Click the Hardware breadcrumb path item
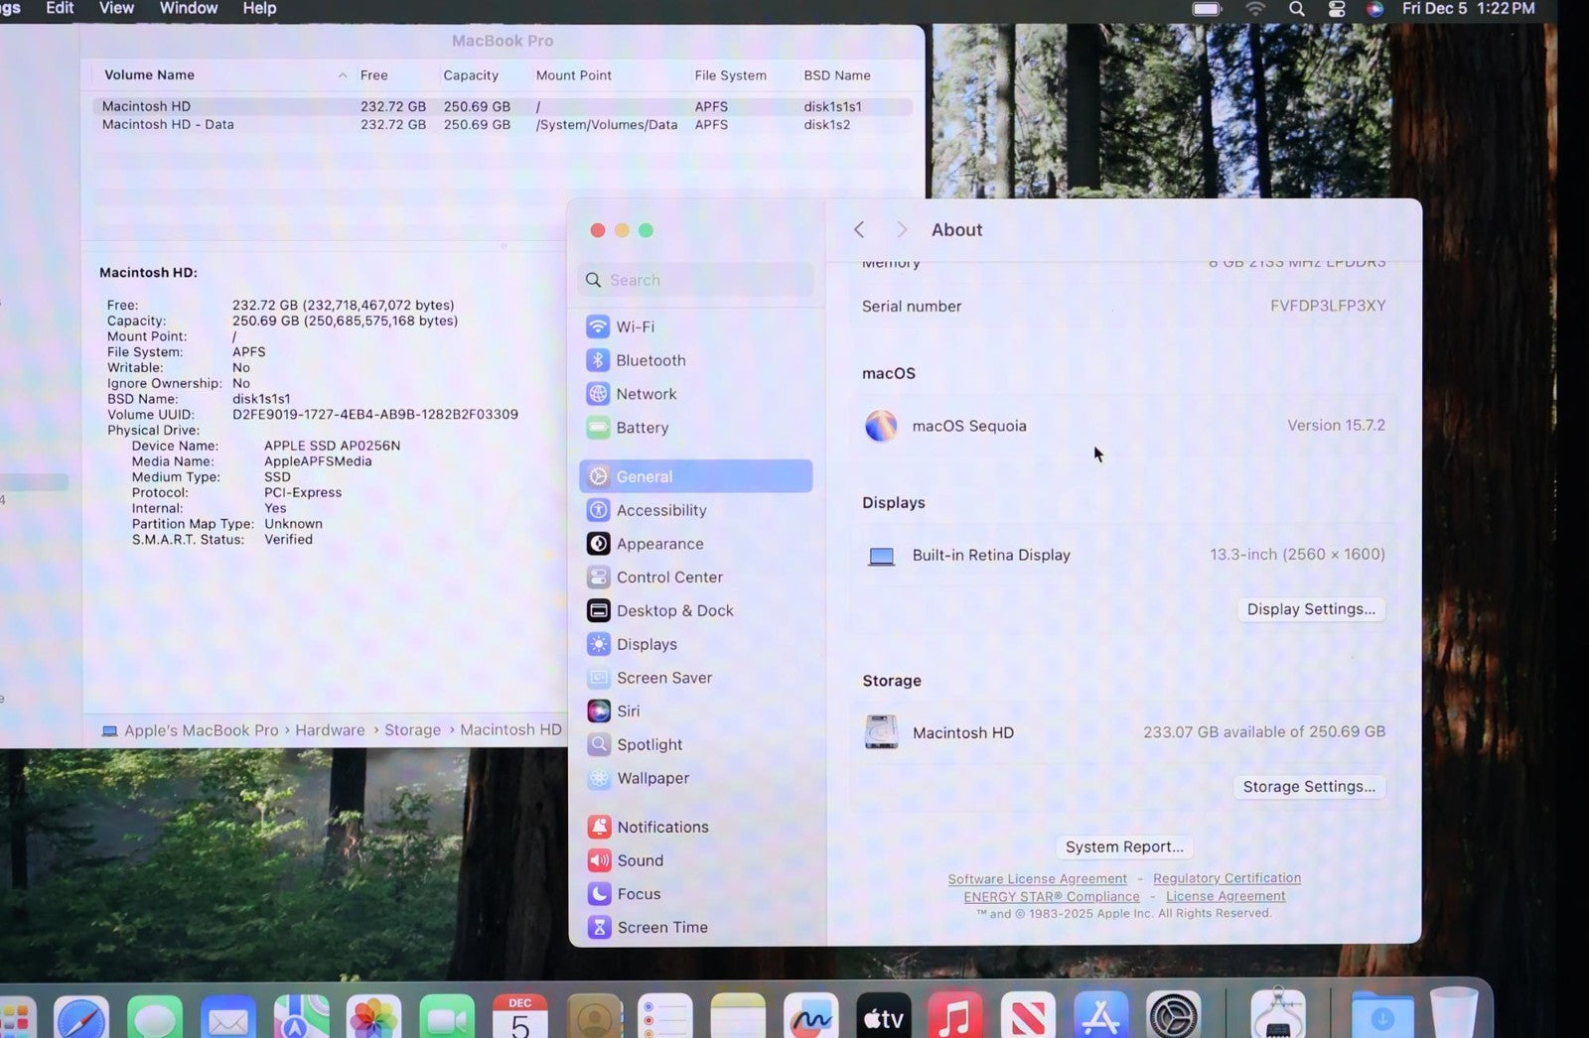1589x1038 pixels. [x=330, y=730]
